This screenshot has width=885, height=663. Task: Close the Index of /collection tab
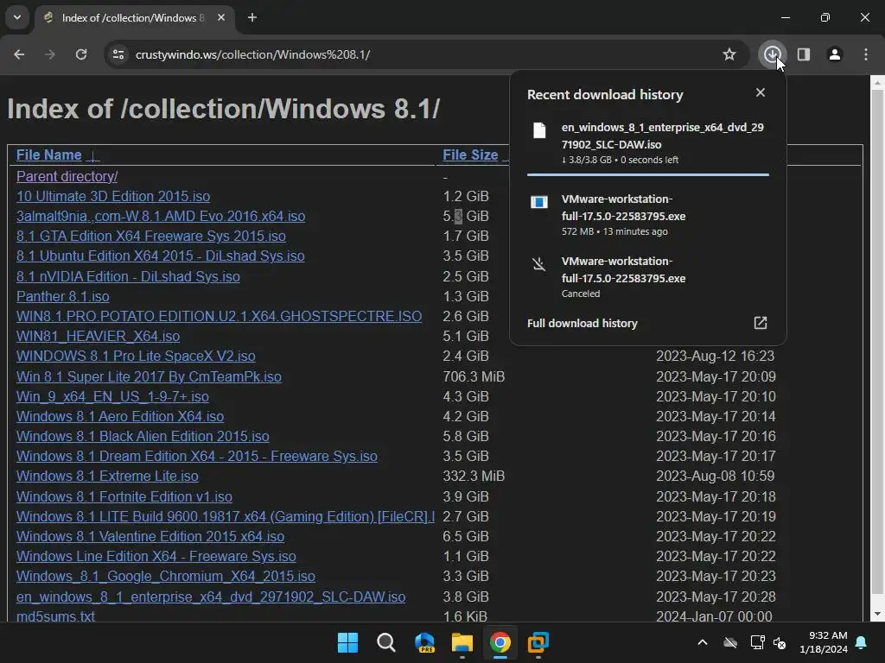(x=221, y=17)
